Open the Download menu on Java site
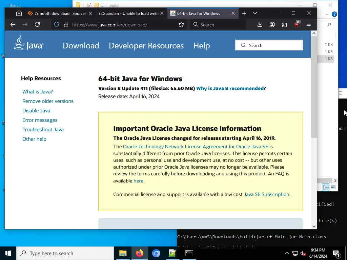The image size is (347, 260). tap(81, 46)
